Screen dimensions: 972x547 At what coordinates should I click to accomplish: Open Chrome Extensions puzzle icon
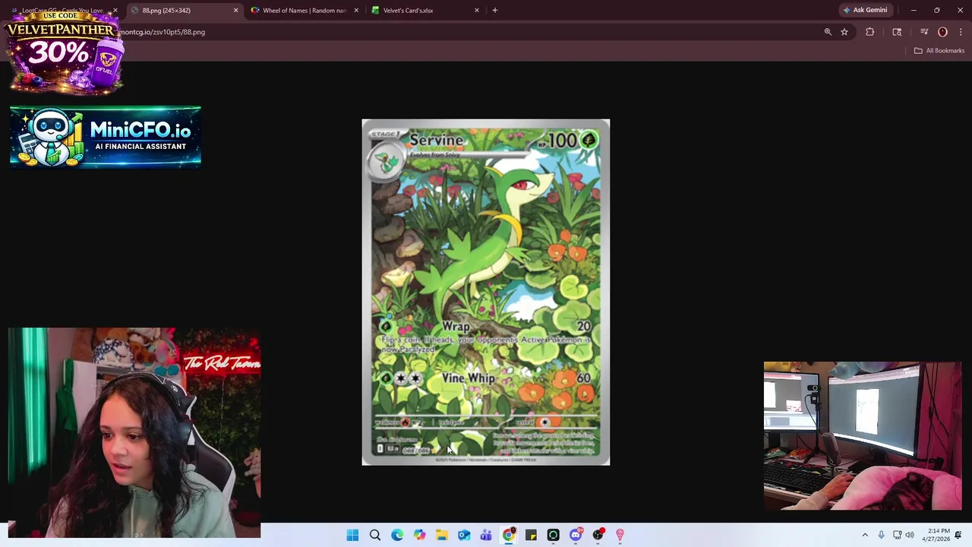(x=870, y=32)
